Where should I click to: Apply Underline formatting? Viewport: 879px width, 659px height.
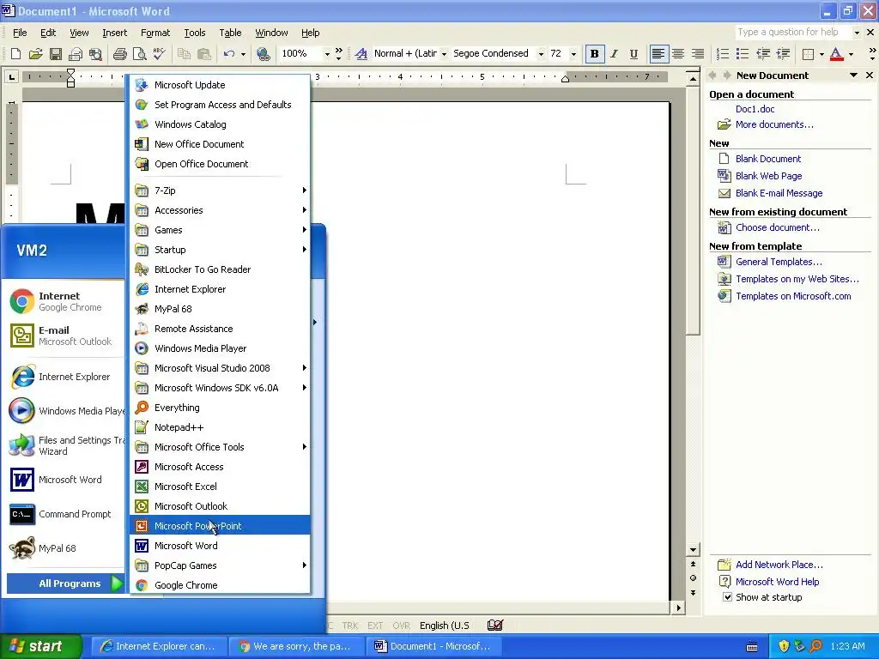[633, 54]
